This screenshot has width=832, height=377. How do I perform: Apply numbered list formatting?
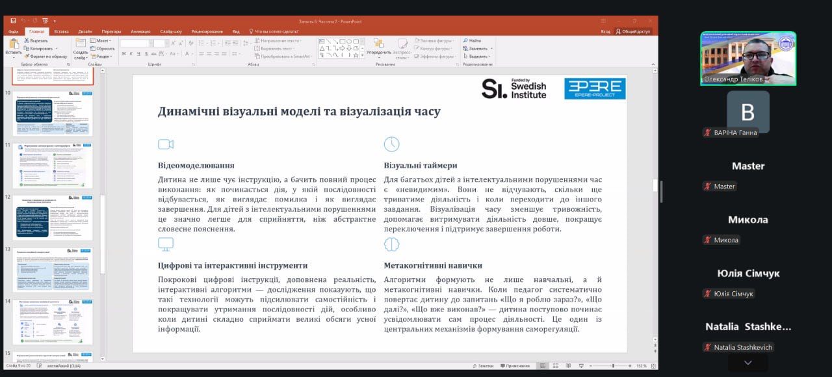pyautogui.click(x=212, y=43)
